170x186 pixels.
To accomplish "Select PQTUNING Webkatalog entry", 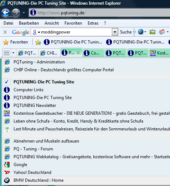I will coord(86,157).
